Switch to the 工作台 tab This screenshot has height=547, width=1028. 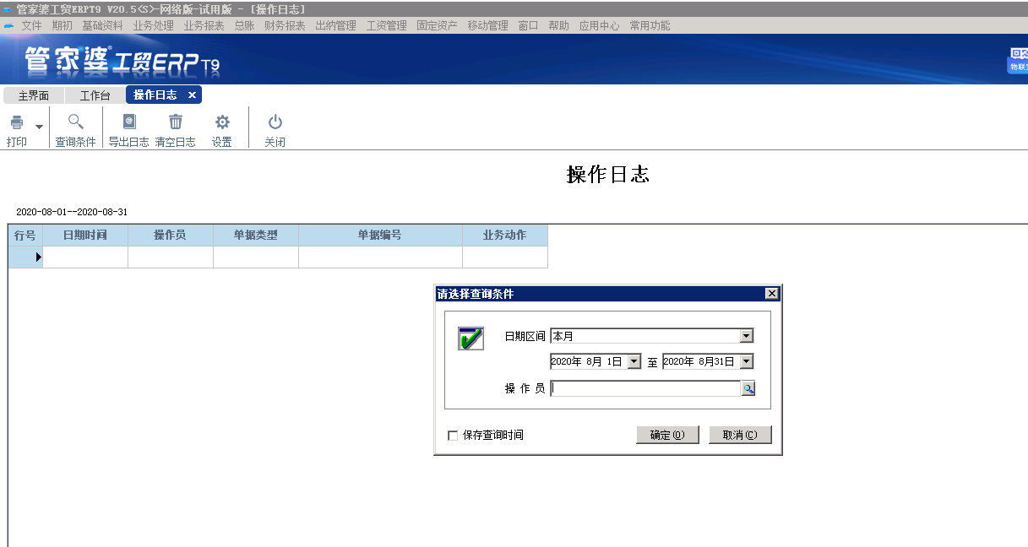[95, 95]
